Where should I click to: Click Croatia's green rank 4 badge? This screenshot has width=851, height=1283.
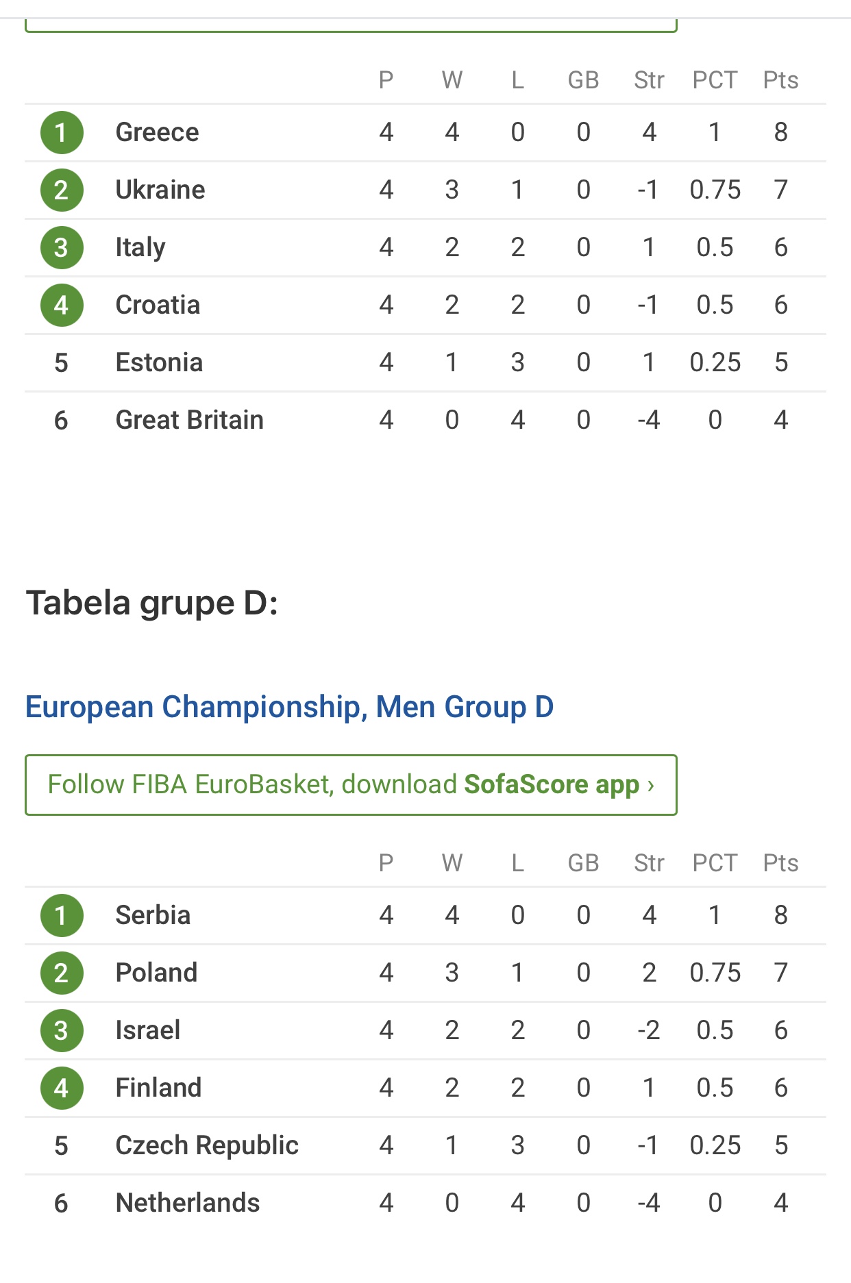(x=62, y=305)
